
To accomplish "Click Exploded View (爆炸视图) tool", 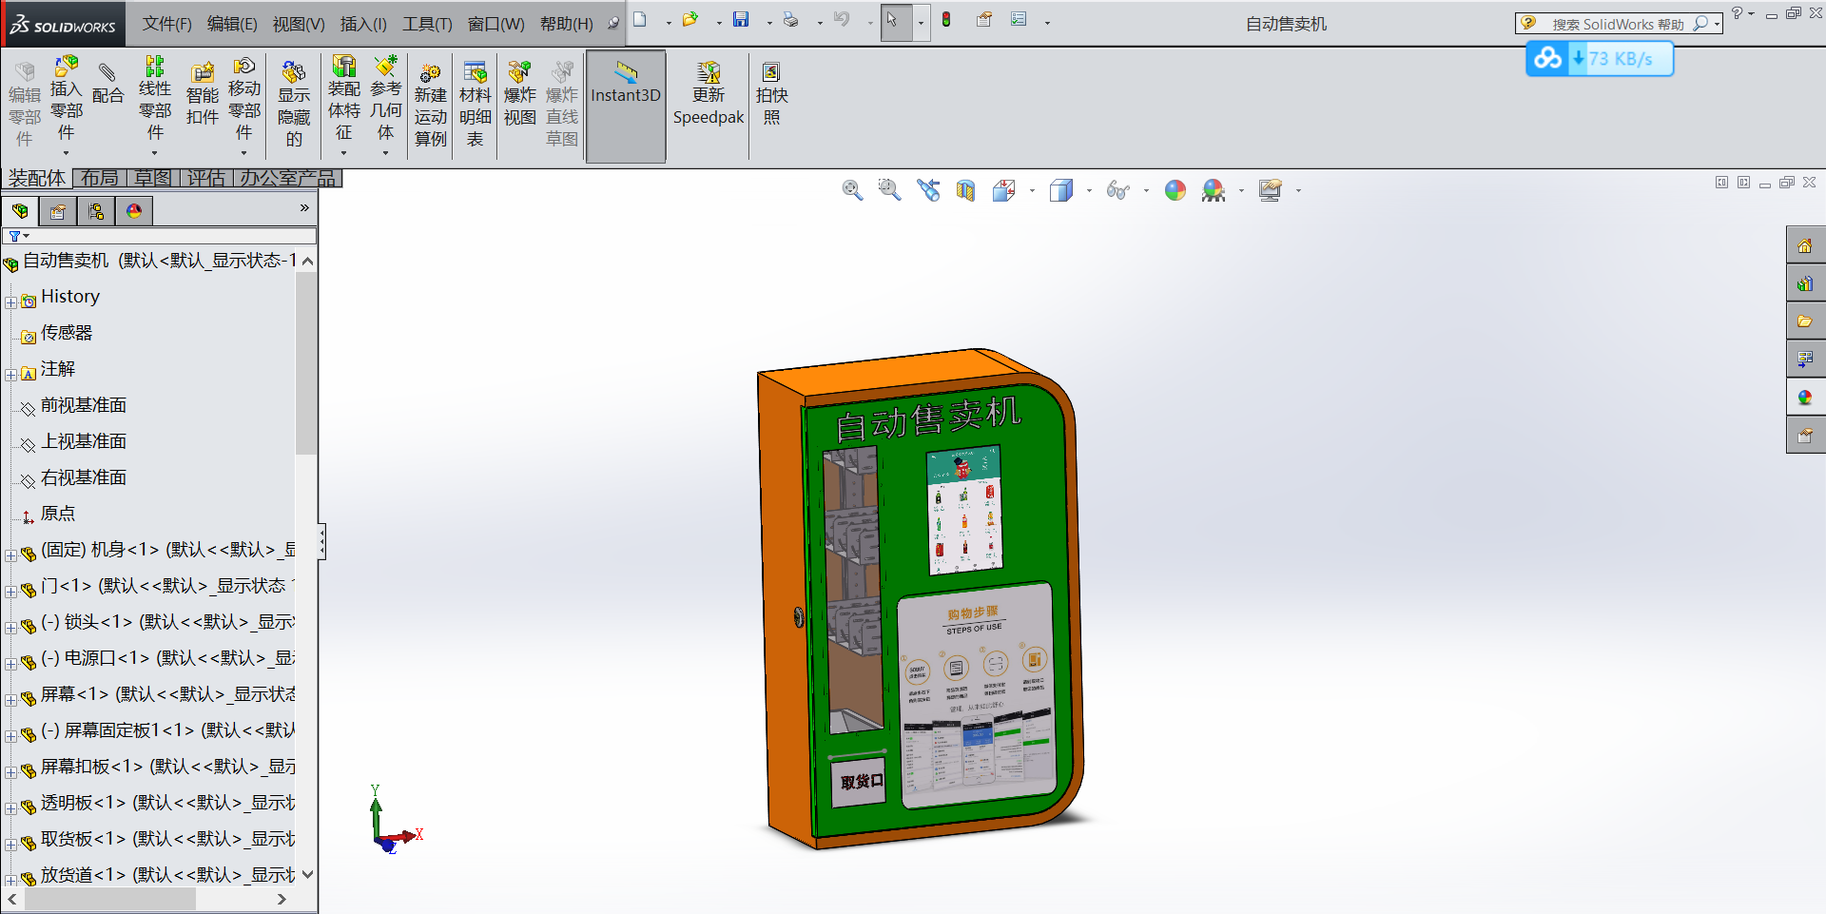I will coord(519,92).
